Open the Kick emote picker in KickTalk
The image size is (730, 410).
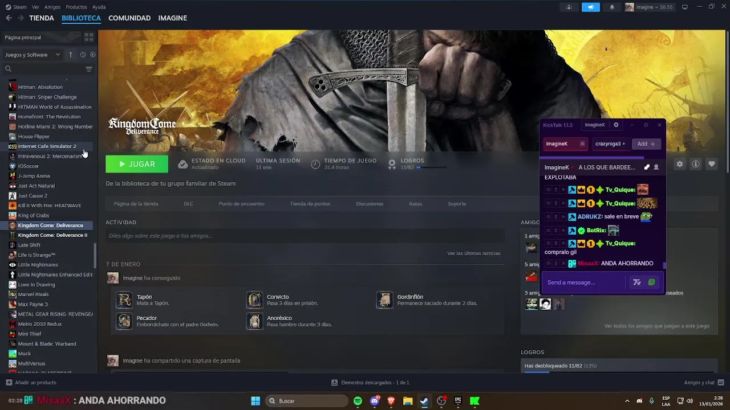652,282
